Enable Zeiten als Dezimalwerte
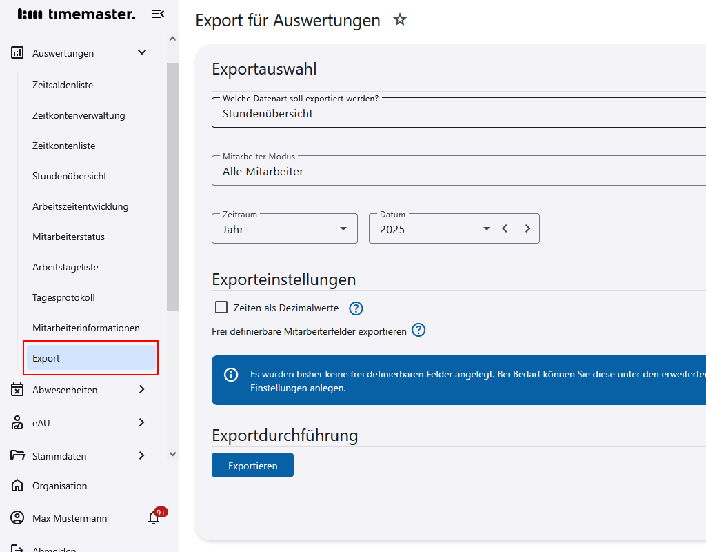 pyautogui.click(x=221, y=308)
